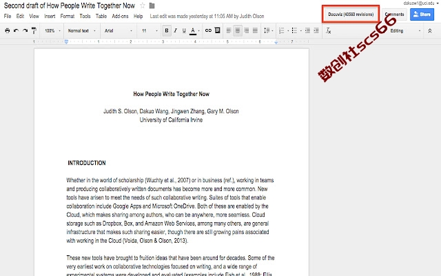441x276 pixels.
Task: Open the text color picker
Action: pos(193,30)
